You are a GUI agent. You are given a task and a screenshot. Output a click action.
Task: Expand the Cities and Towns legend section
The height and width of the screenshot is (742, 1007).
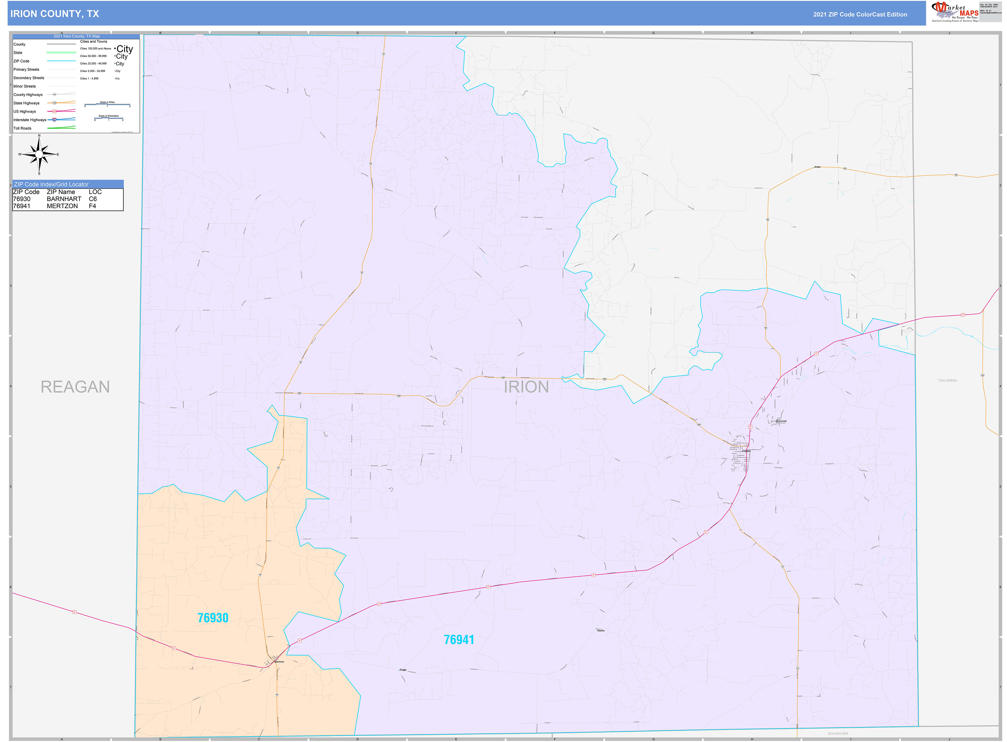coord(94,41)
